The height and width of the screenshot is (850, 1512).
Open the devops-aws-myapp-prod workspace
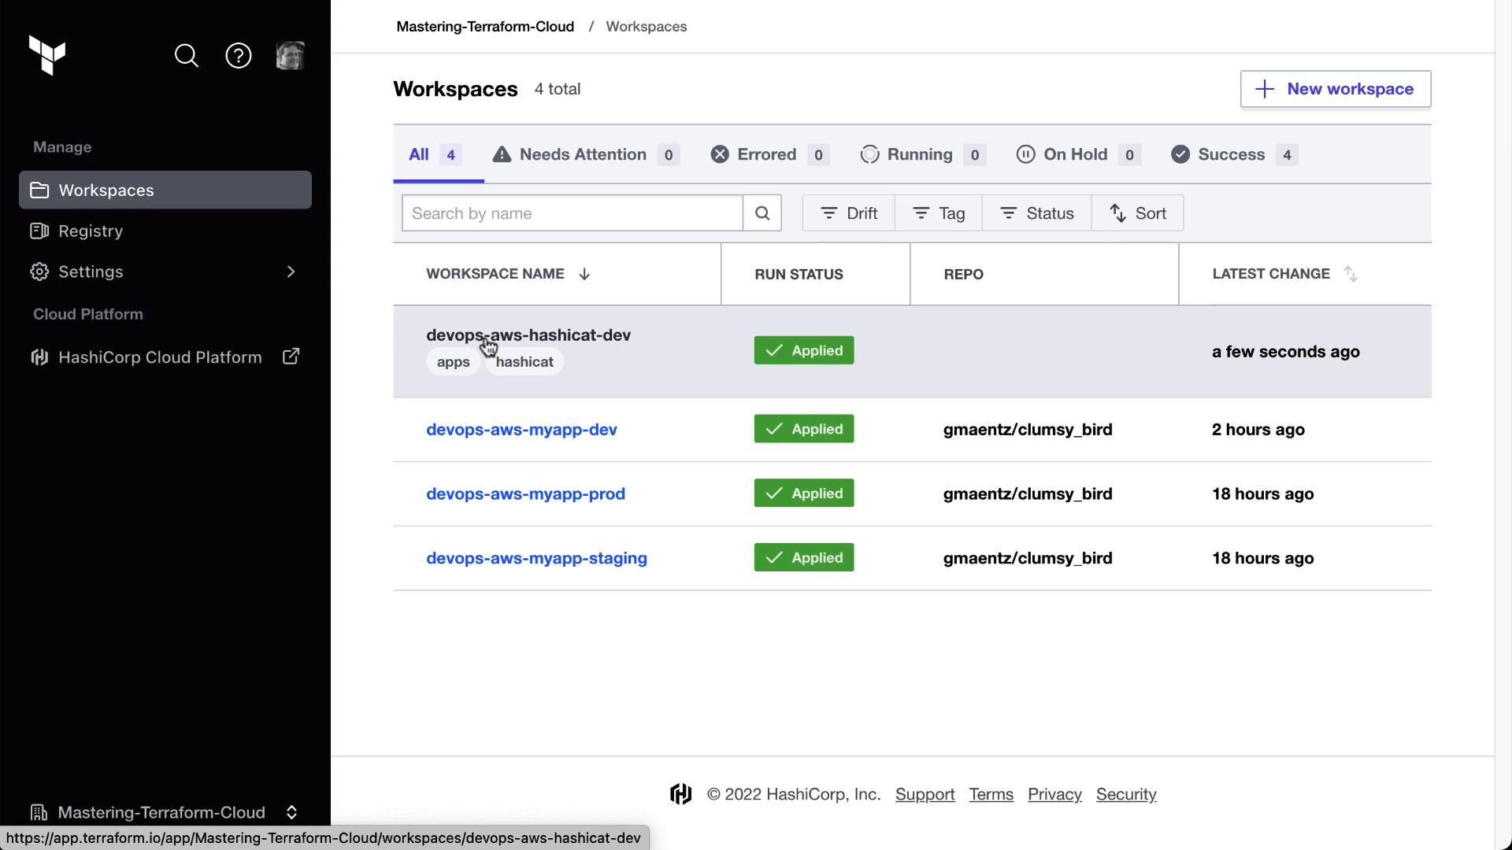pyautogui.click(x=525, y=494)
